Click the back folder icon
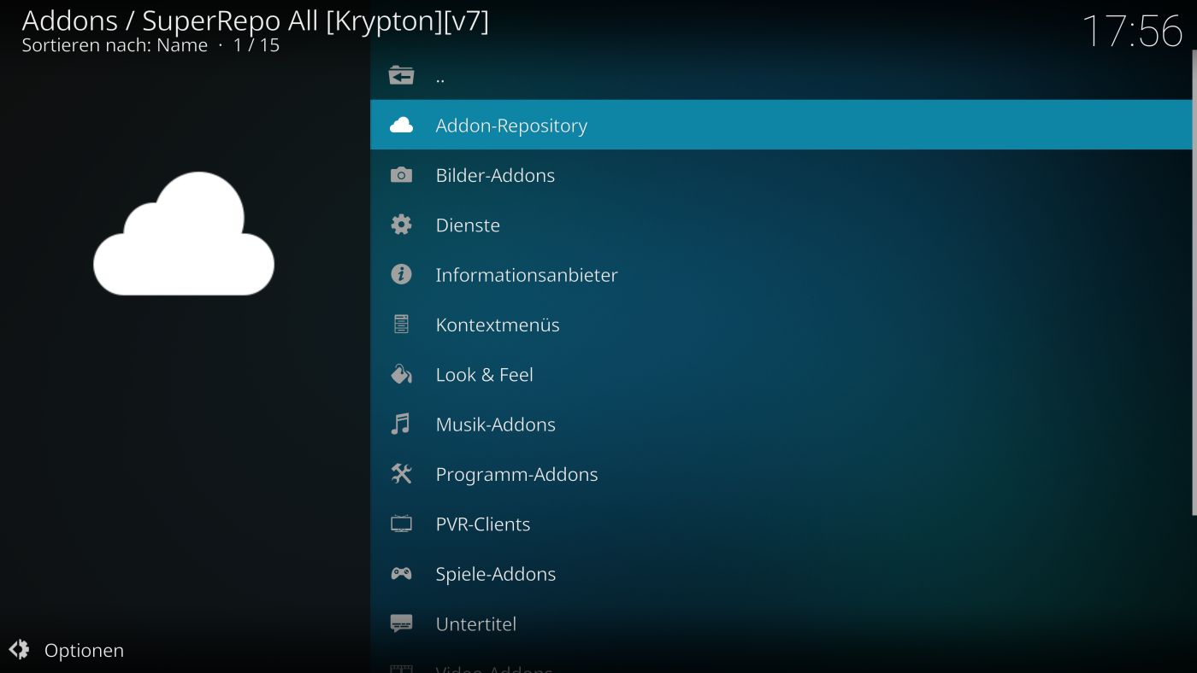Screen dimensions: 1197x673 tap(401, 76)
